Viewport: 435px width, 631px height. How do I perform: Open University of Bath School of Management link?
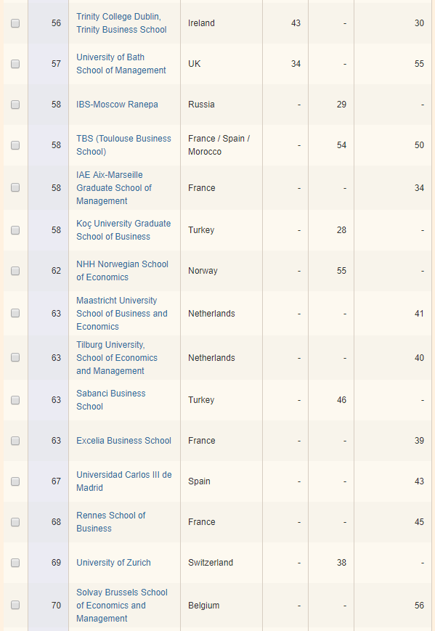[x=121, y=64]
